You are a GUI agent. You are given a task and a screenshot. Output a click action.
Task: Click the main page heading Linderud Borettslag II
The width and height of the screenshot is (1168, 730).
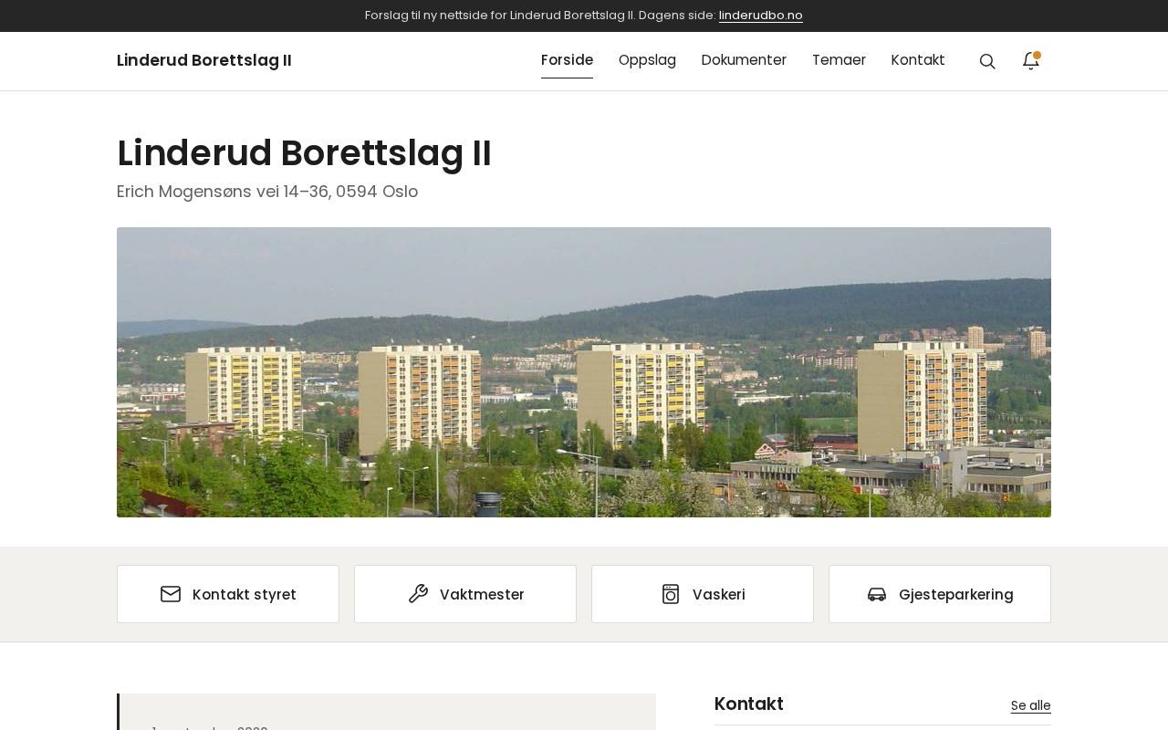[304, 153]
